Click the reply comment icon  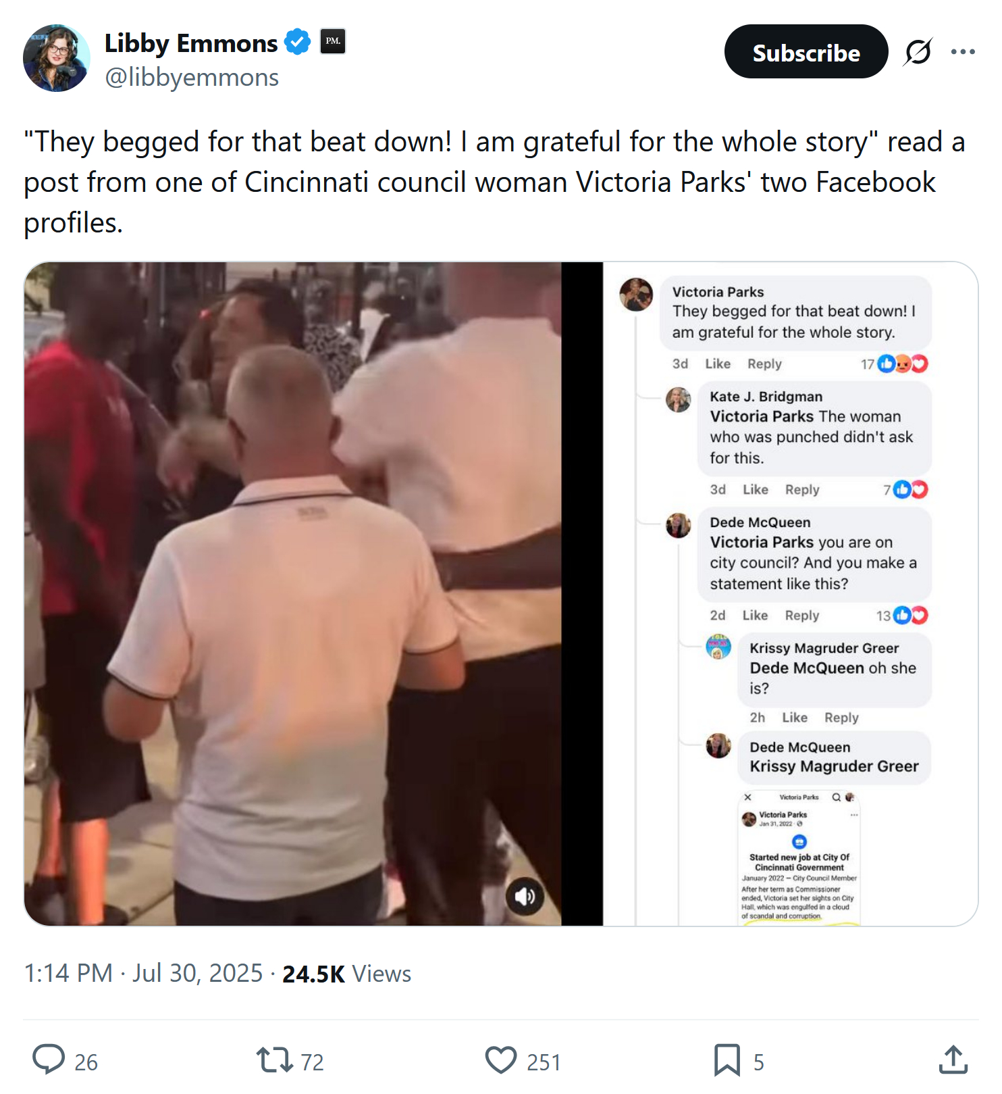[49, 1060]
